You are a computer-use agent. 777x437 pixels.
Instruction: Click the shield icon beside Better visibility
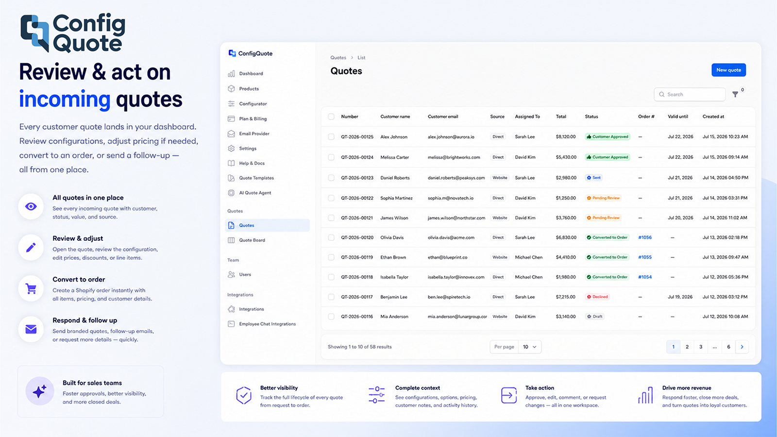[x=244, y=396]
